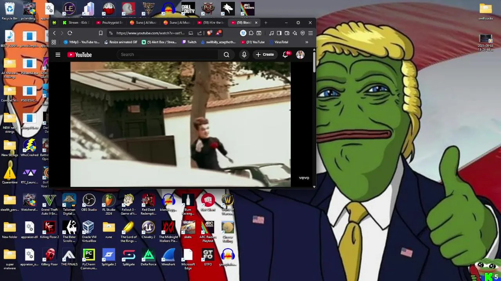Open 'YtMp3 - YouTube to...' bookmark
The width and height of the screenshot is (501, 281).
[x=81, y=42]
